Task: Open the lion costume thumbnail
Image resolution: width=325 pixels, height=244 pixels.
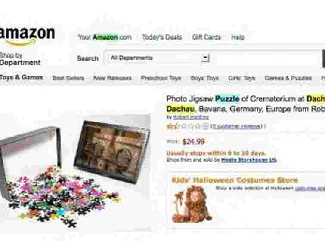Action: 192,204
